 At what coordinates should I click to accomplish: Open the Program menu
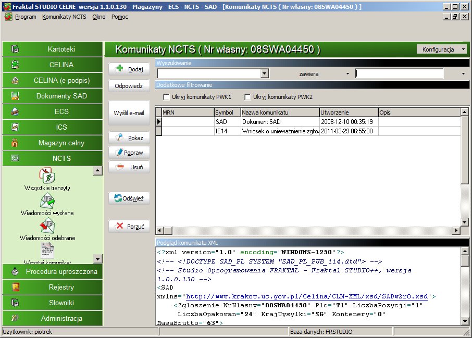(x=26, y=17)
